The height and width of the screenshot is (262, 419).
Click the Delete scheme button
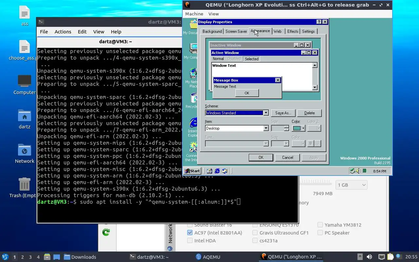coord(309,113)
